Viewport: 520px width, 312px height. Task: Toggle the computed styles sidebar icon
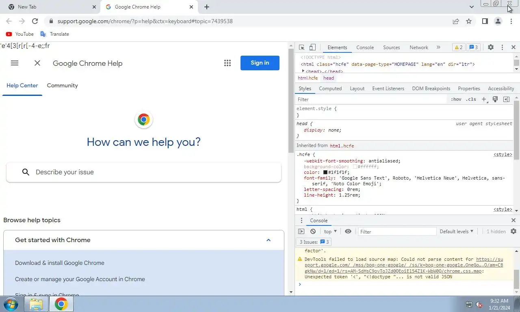click(506, 100)
